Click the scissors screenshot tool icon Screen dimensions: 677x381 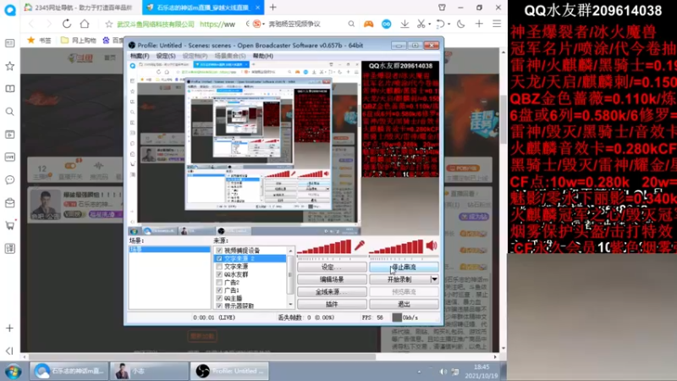(x=421, y=25)
